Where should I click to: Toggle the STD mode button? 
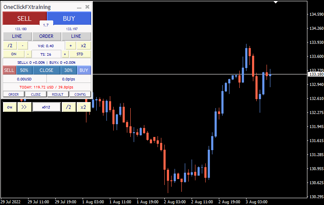click(80, 54)
